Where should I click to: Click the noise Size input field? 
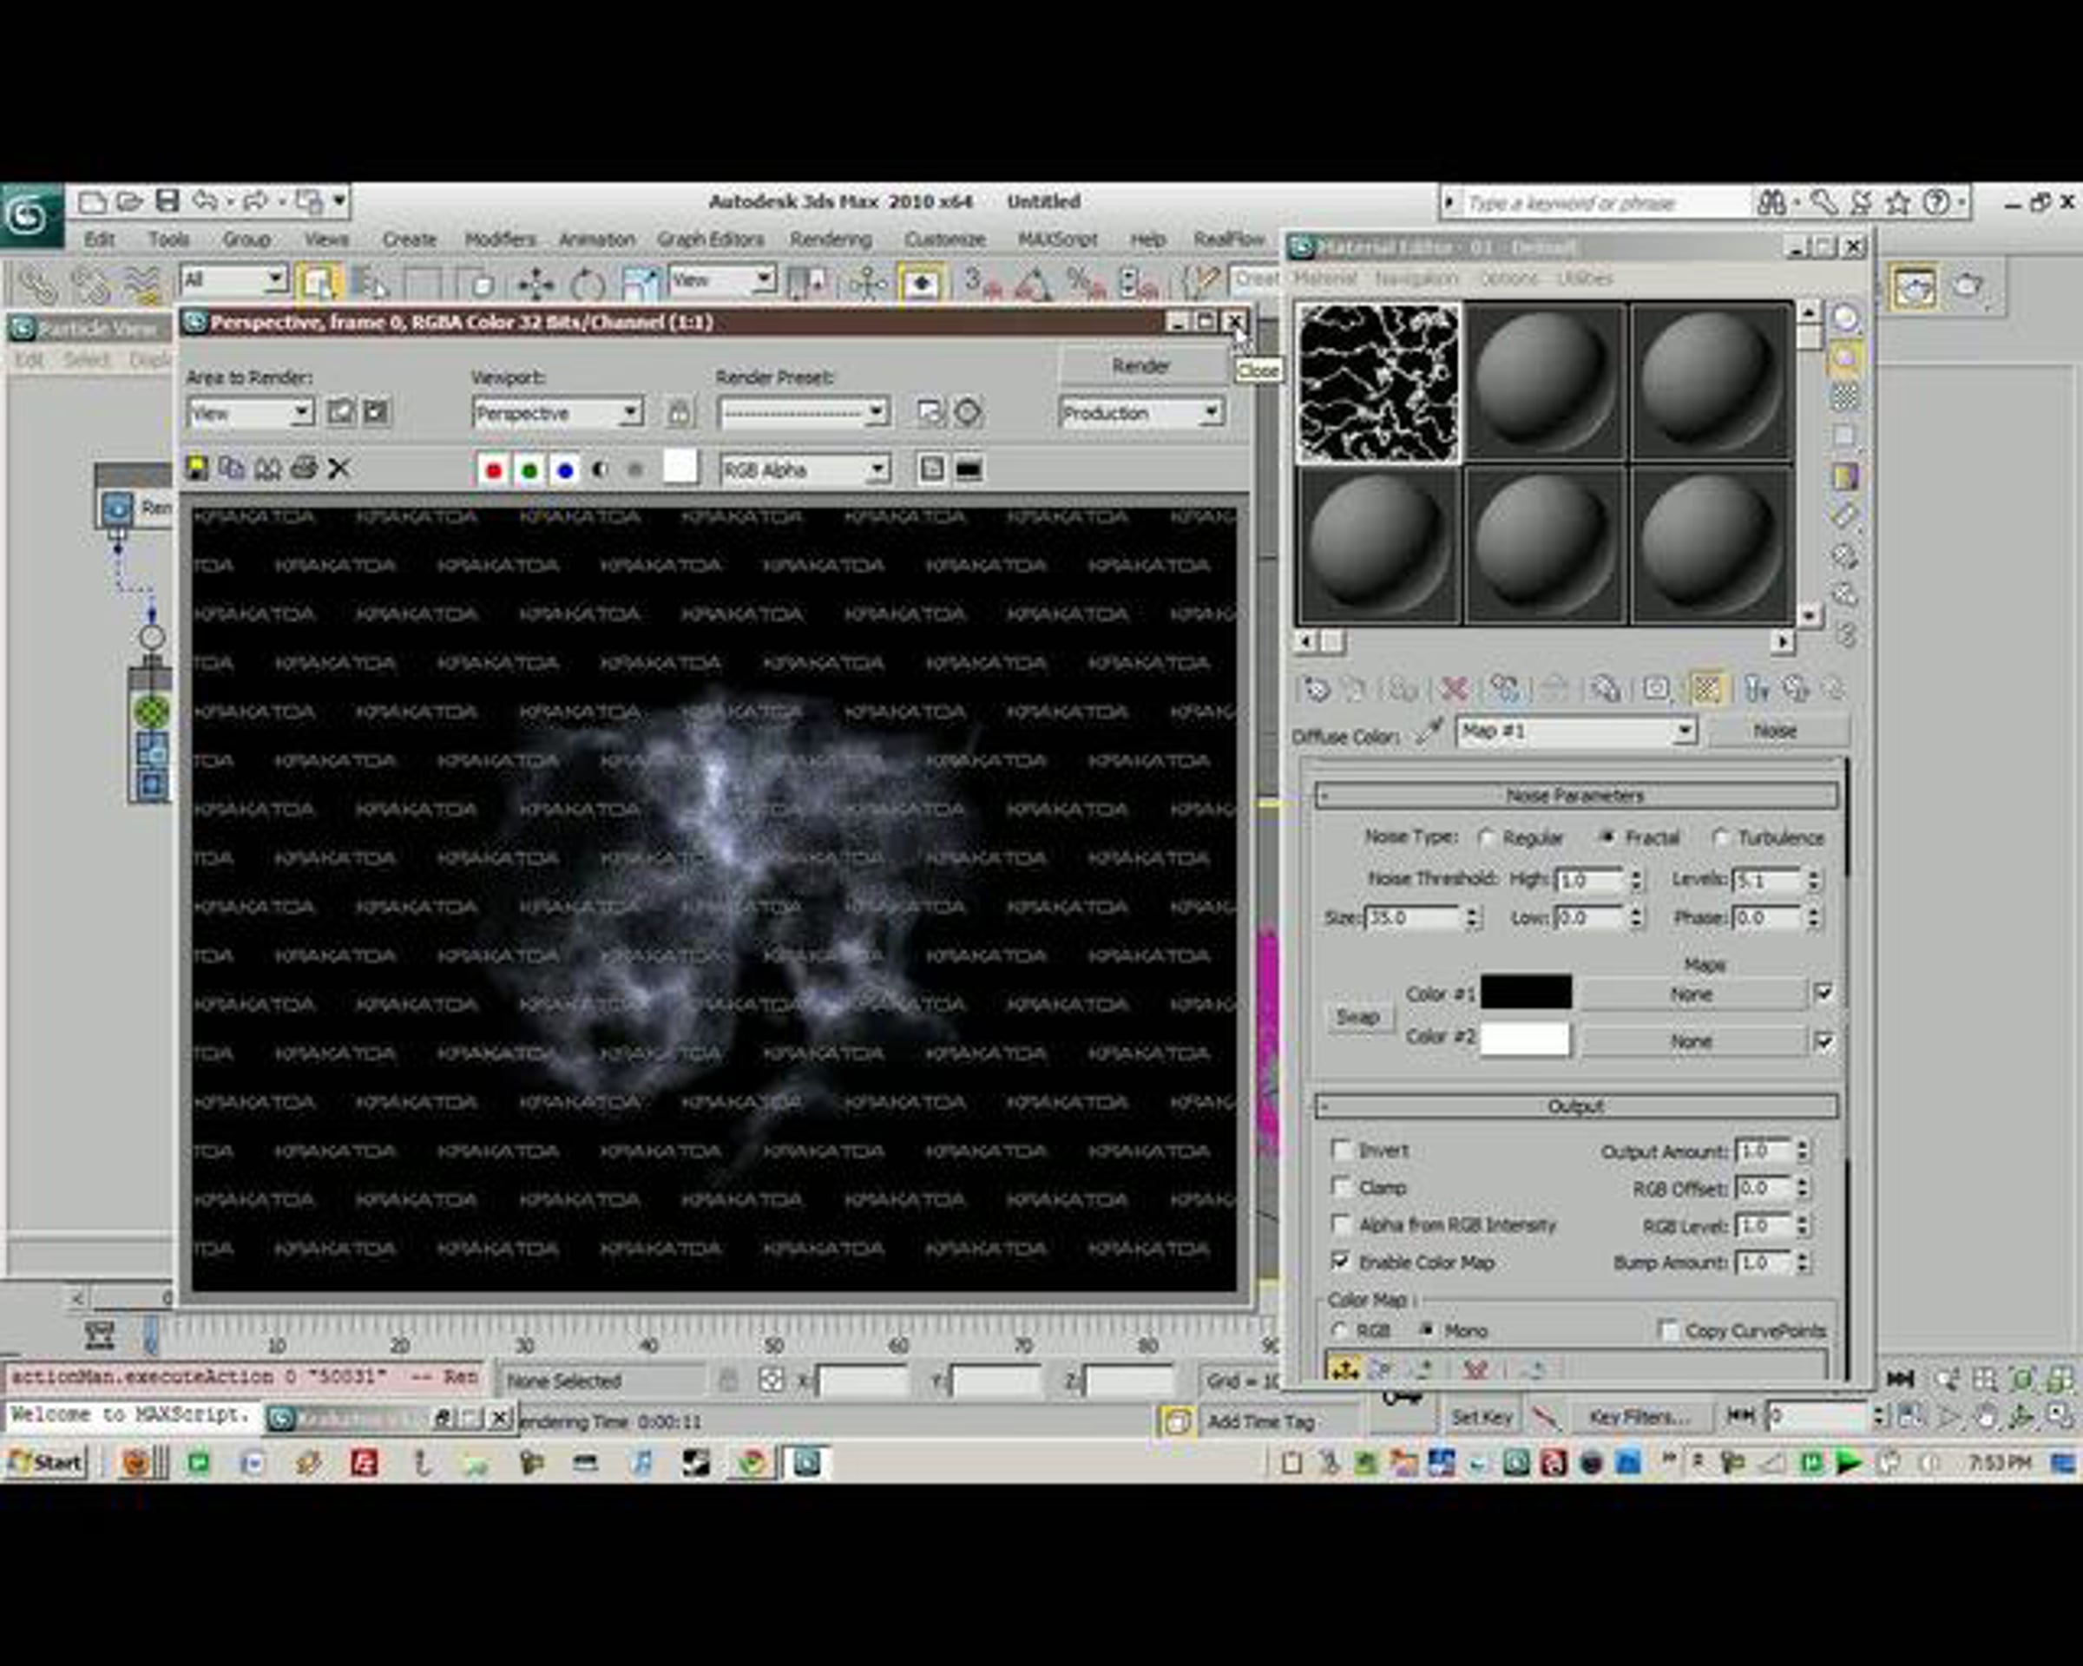click(x=1411, y=917)
